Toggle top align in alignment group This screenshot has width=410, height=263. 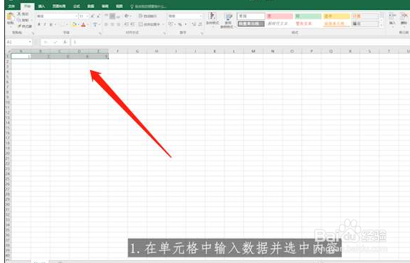(107, 16)
